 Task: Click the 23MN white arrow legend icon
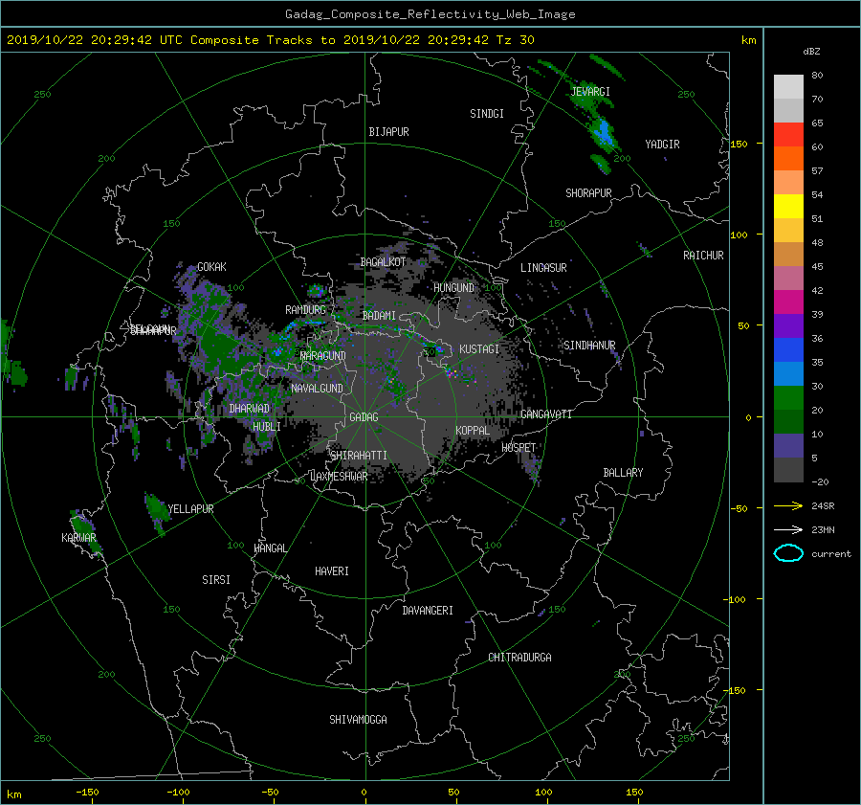(788, 529)
